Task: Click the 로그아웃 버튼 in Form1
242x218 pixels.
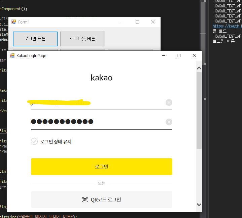Action: click(82, 39)
